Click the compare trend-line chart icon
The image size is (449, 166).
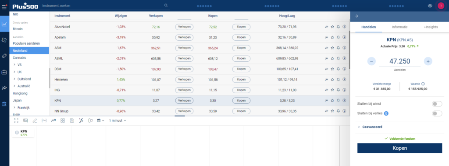coord(53,120)
